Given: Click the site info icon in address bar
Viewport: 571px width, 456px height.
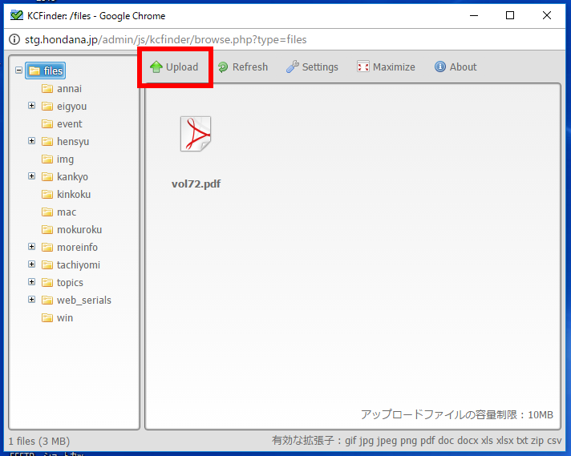Looking at the screenshot, I should 14,39.
